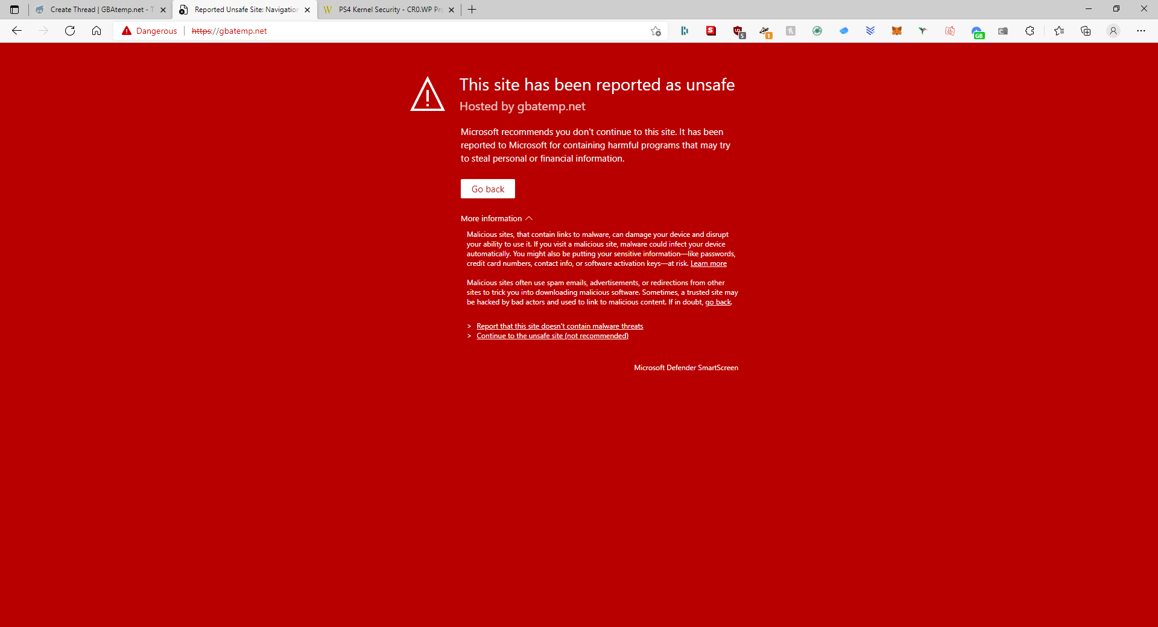The width and height of the screenshot is (1158, 627).
Task: Click the gbatemp.net address bar URL
Action: tap(229, 31)
